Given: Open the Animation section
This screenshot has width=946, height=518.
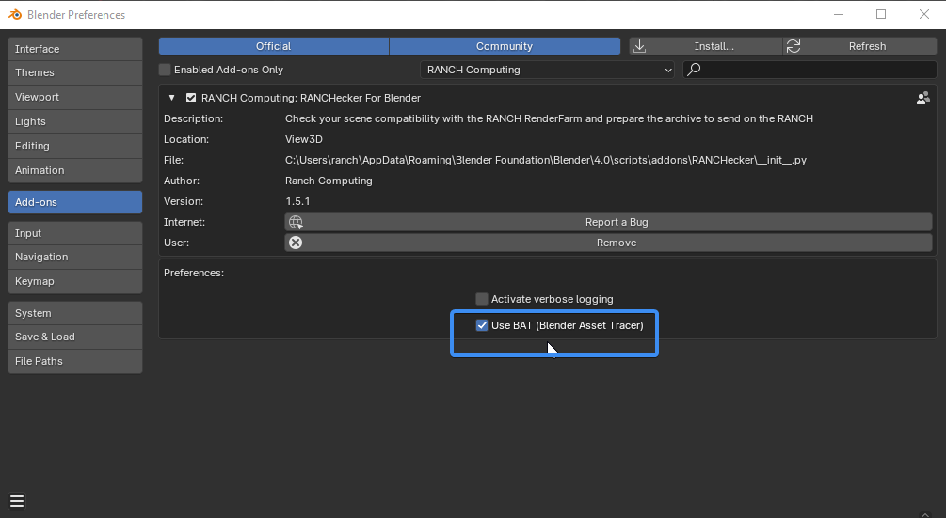Looking at the screenshot, I should (75, 170).
